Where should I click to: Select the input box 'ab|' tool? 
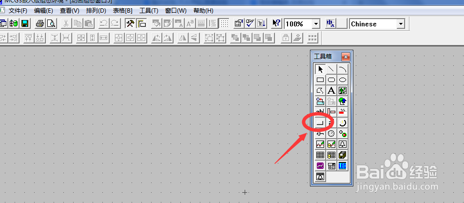click(x=320, y=111)
